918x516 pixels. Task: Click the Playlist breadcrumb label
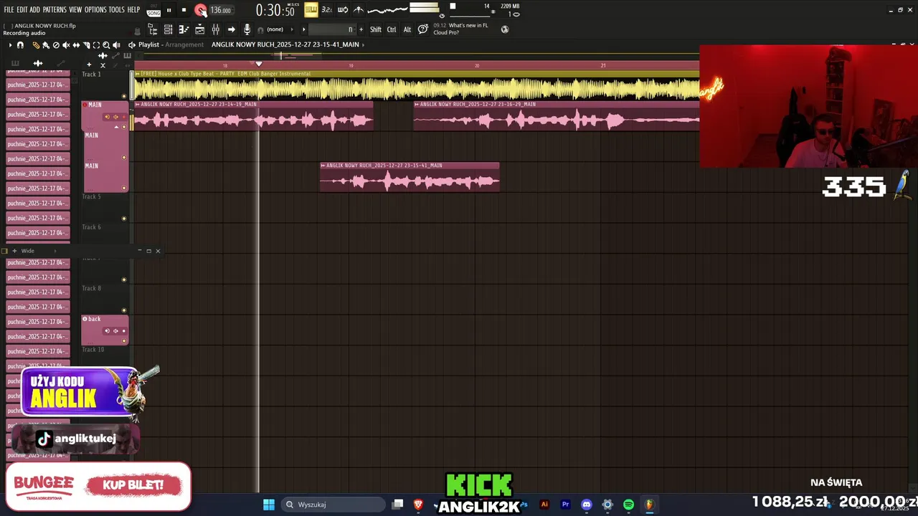coord(148,45)
